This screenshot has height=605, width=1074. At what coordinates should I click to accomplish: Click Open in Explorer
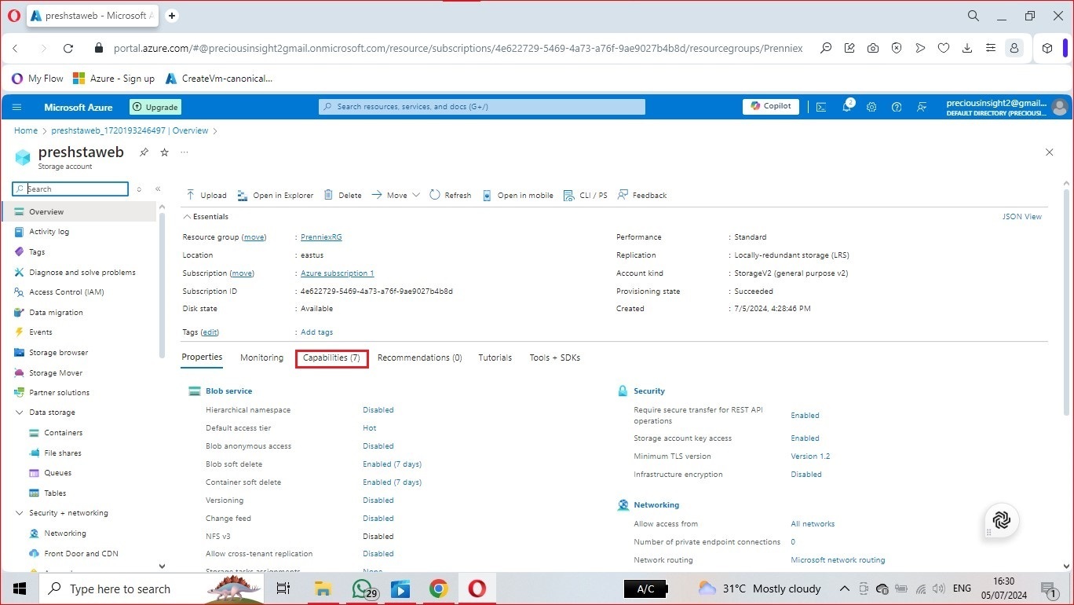click(x=276, y=195)
